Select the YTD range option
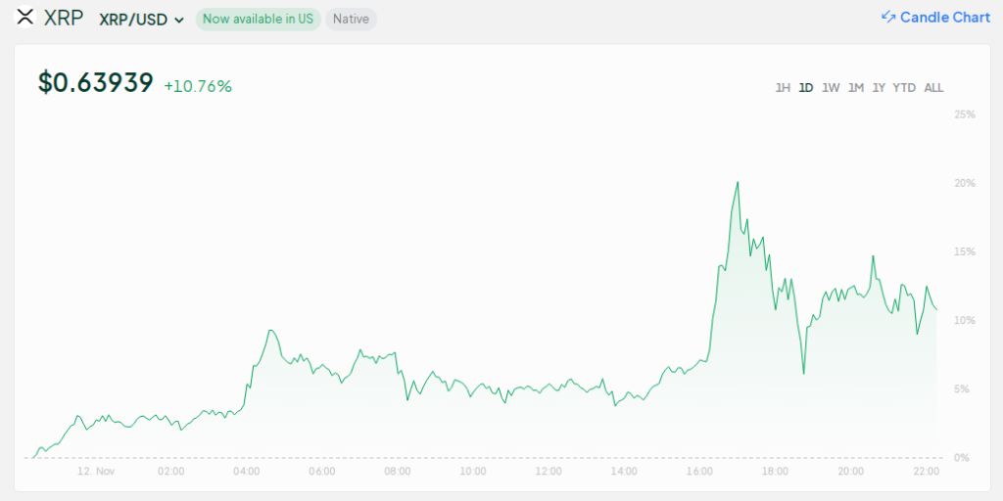Screen dimensions: 1003x501 [x=904, y=88]
